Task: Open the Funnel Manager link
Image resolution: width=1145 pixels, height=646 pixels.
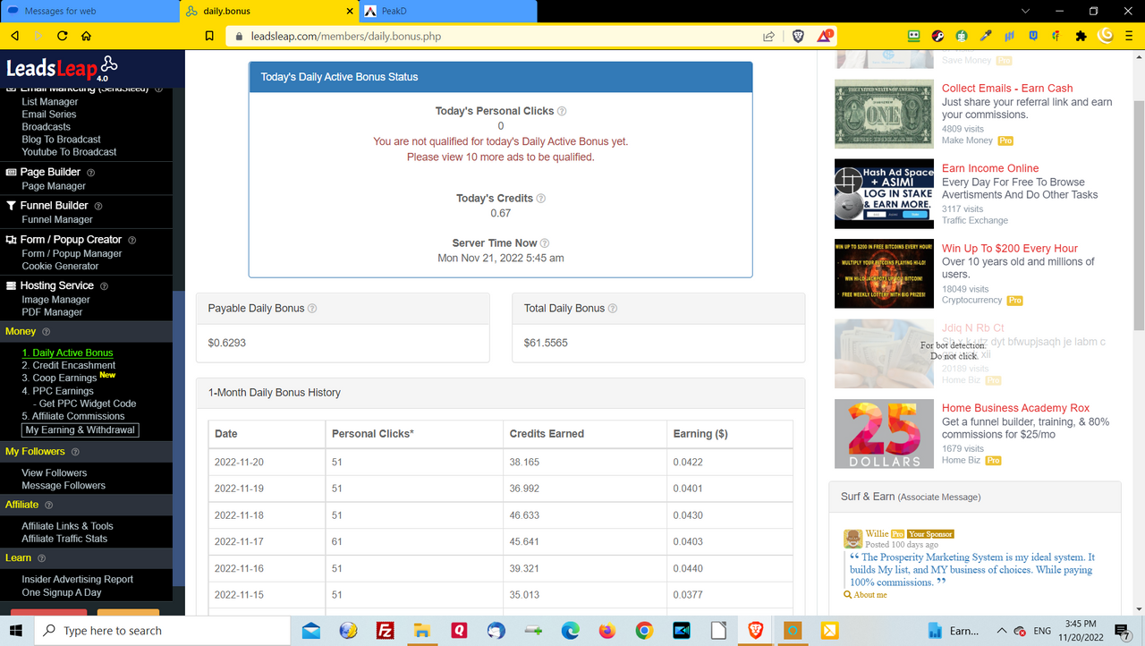Action: pyautogui.click(x=57, y=219)
